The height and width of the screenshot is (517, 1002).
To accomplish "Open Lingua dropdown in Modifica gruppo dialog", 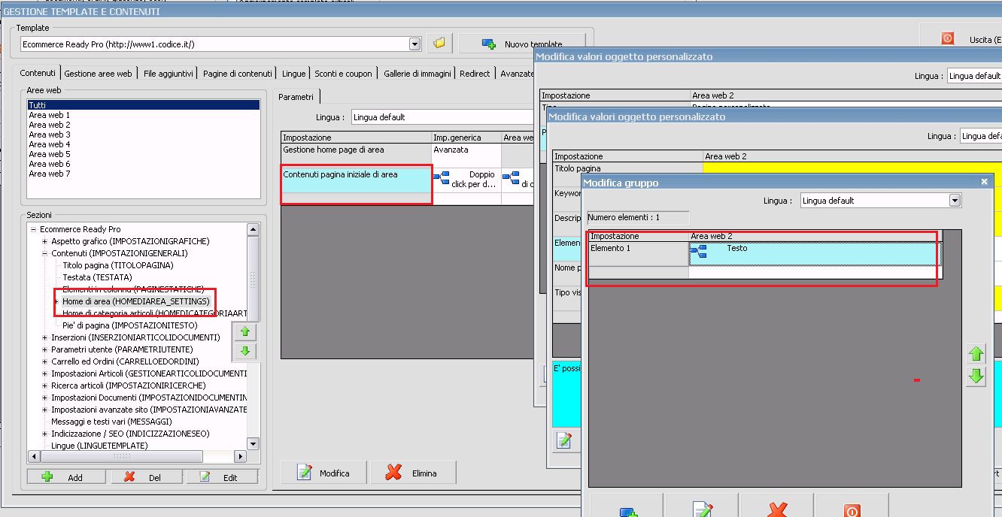I will tap(955, 201).
